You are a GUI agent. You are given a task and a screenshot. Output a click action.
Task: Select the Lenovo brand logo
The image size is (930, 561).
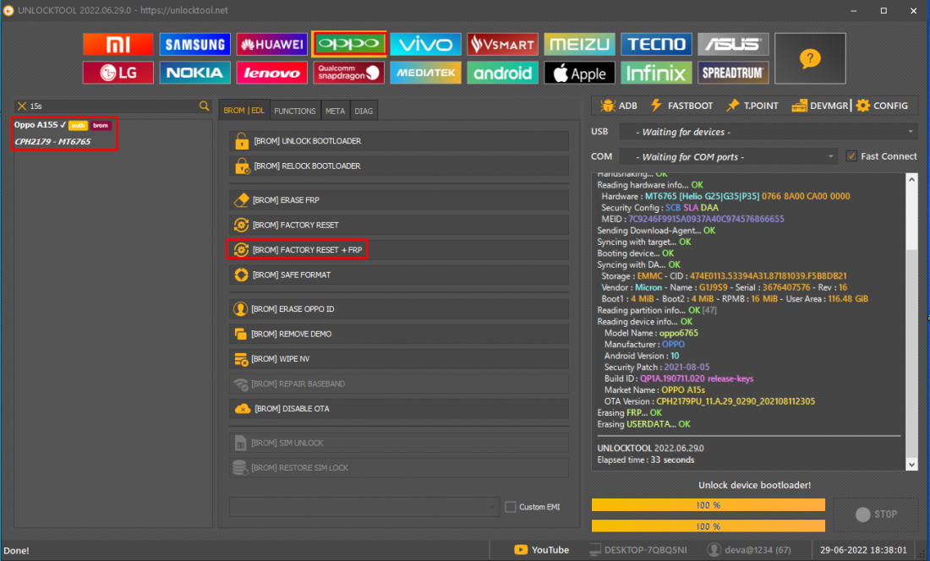tap(271, 73)
